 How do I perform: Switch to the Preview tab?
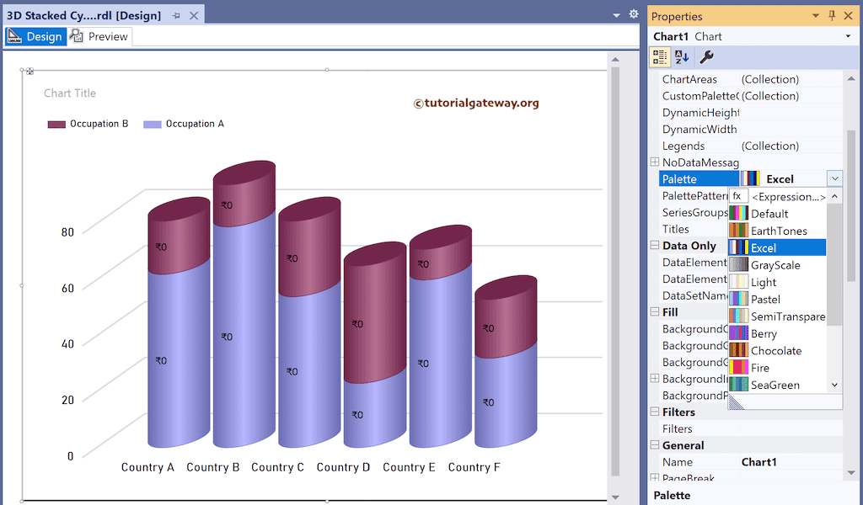99,37
